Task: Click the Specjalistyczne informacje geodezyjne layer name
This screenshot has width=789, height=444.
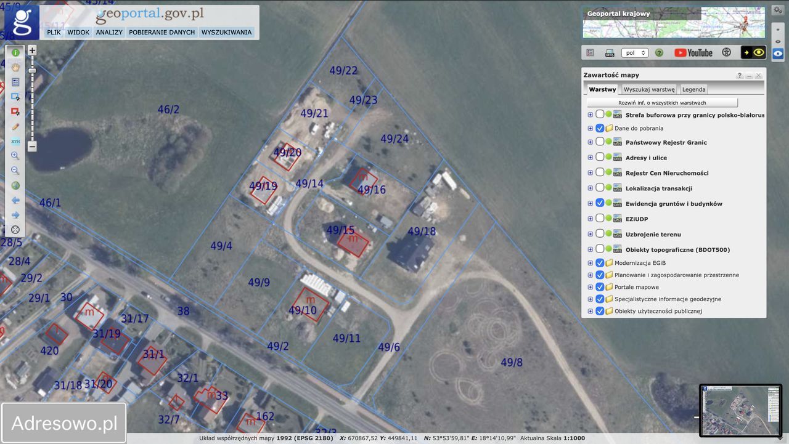Action: (x=668, y=299)
